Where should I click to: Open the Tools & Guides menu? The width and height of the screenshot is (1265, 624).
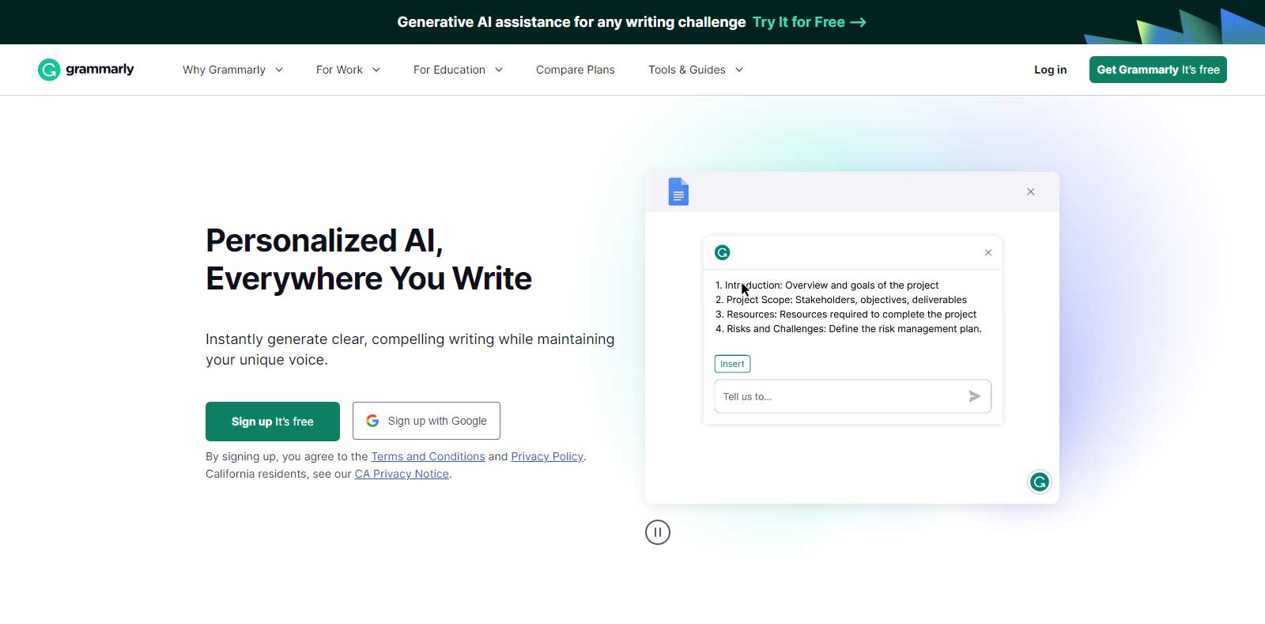coord(696,70)
